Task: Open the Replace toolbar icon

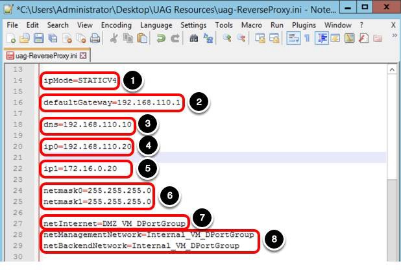Action: (x=208, y=38)
